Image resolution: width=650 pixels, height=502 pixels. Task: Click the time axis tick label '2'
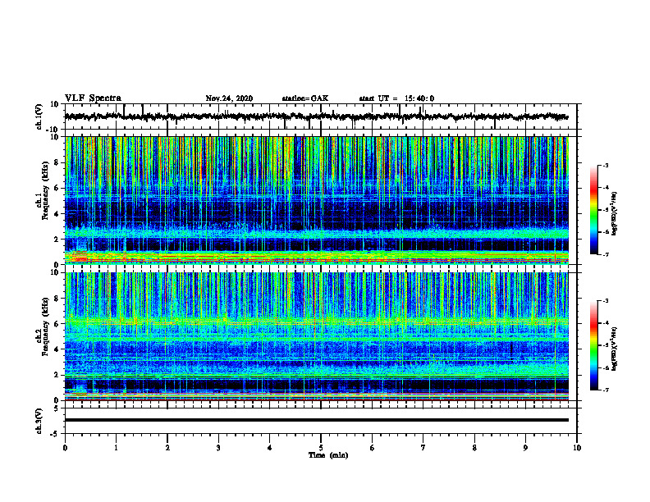click(167, 448)
